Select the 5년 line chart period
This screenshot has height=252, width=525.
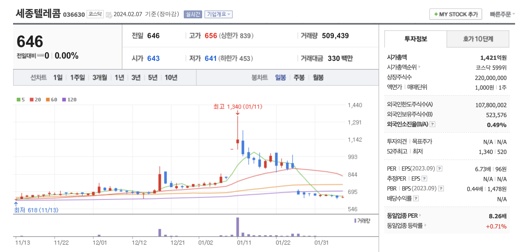point(153,77)
